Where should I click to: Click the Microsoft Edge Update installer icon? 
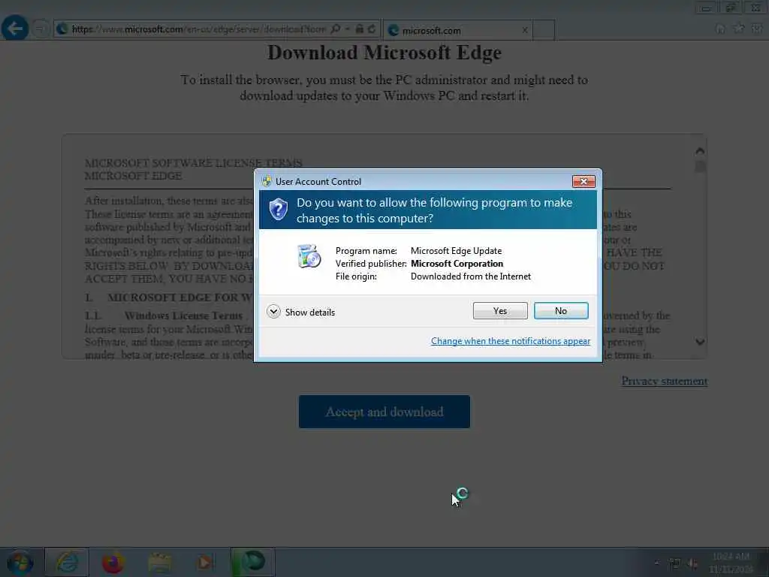309,255
